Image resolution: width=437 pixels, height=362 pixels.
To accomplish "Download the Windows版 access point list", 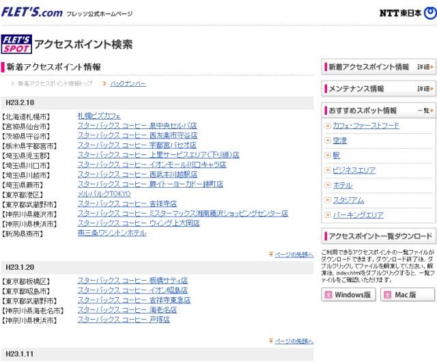I will (349, 294).
